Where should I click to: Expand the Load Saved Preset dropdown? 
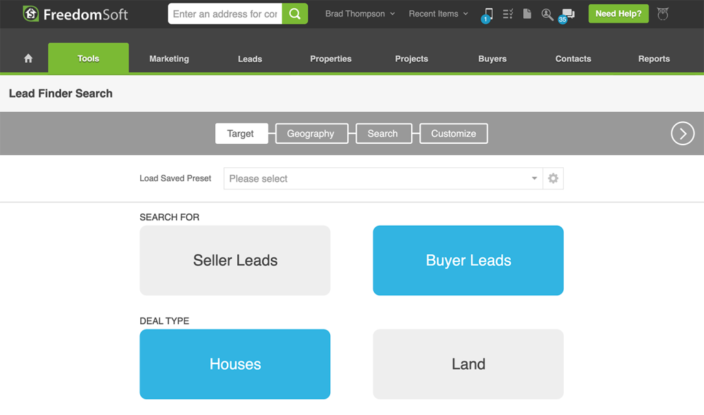(x=383, y=178)
